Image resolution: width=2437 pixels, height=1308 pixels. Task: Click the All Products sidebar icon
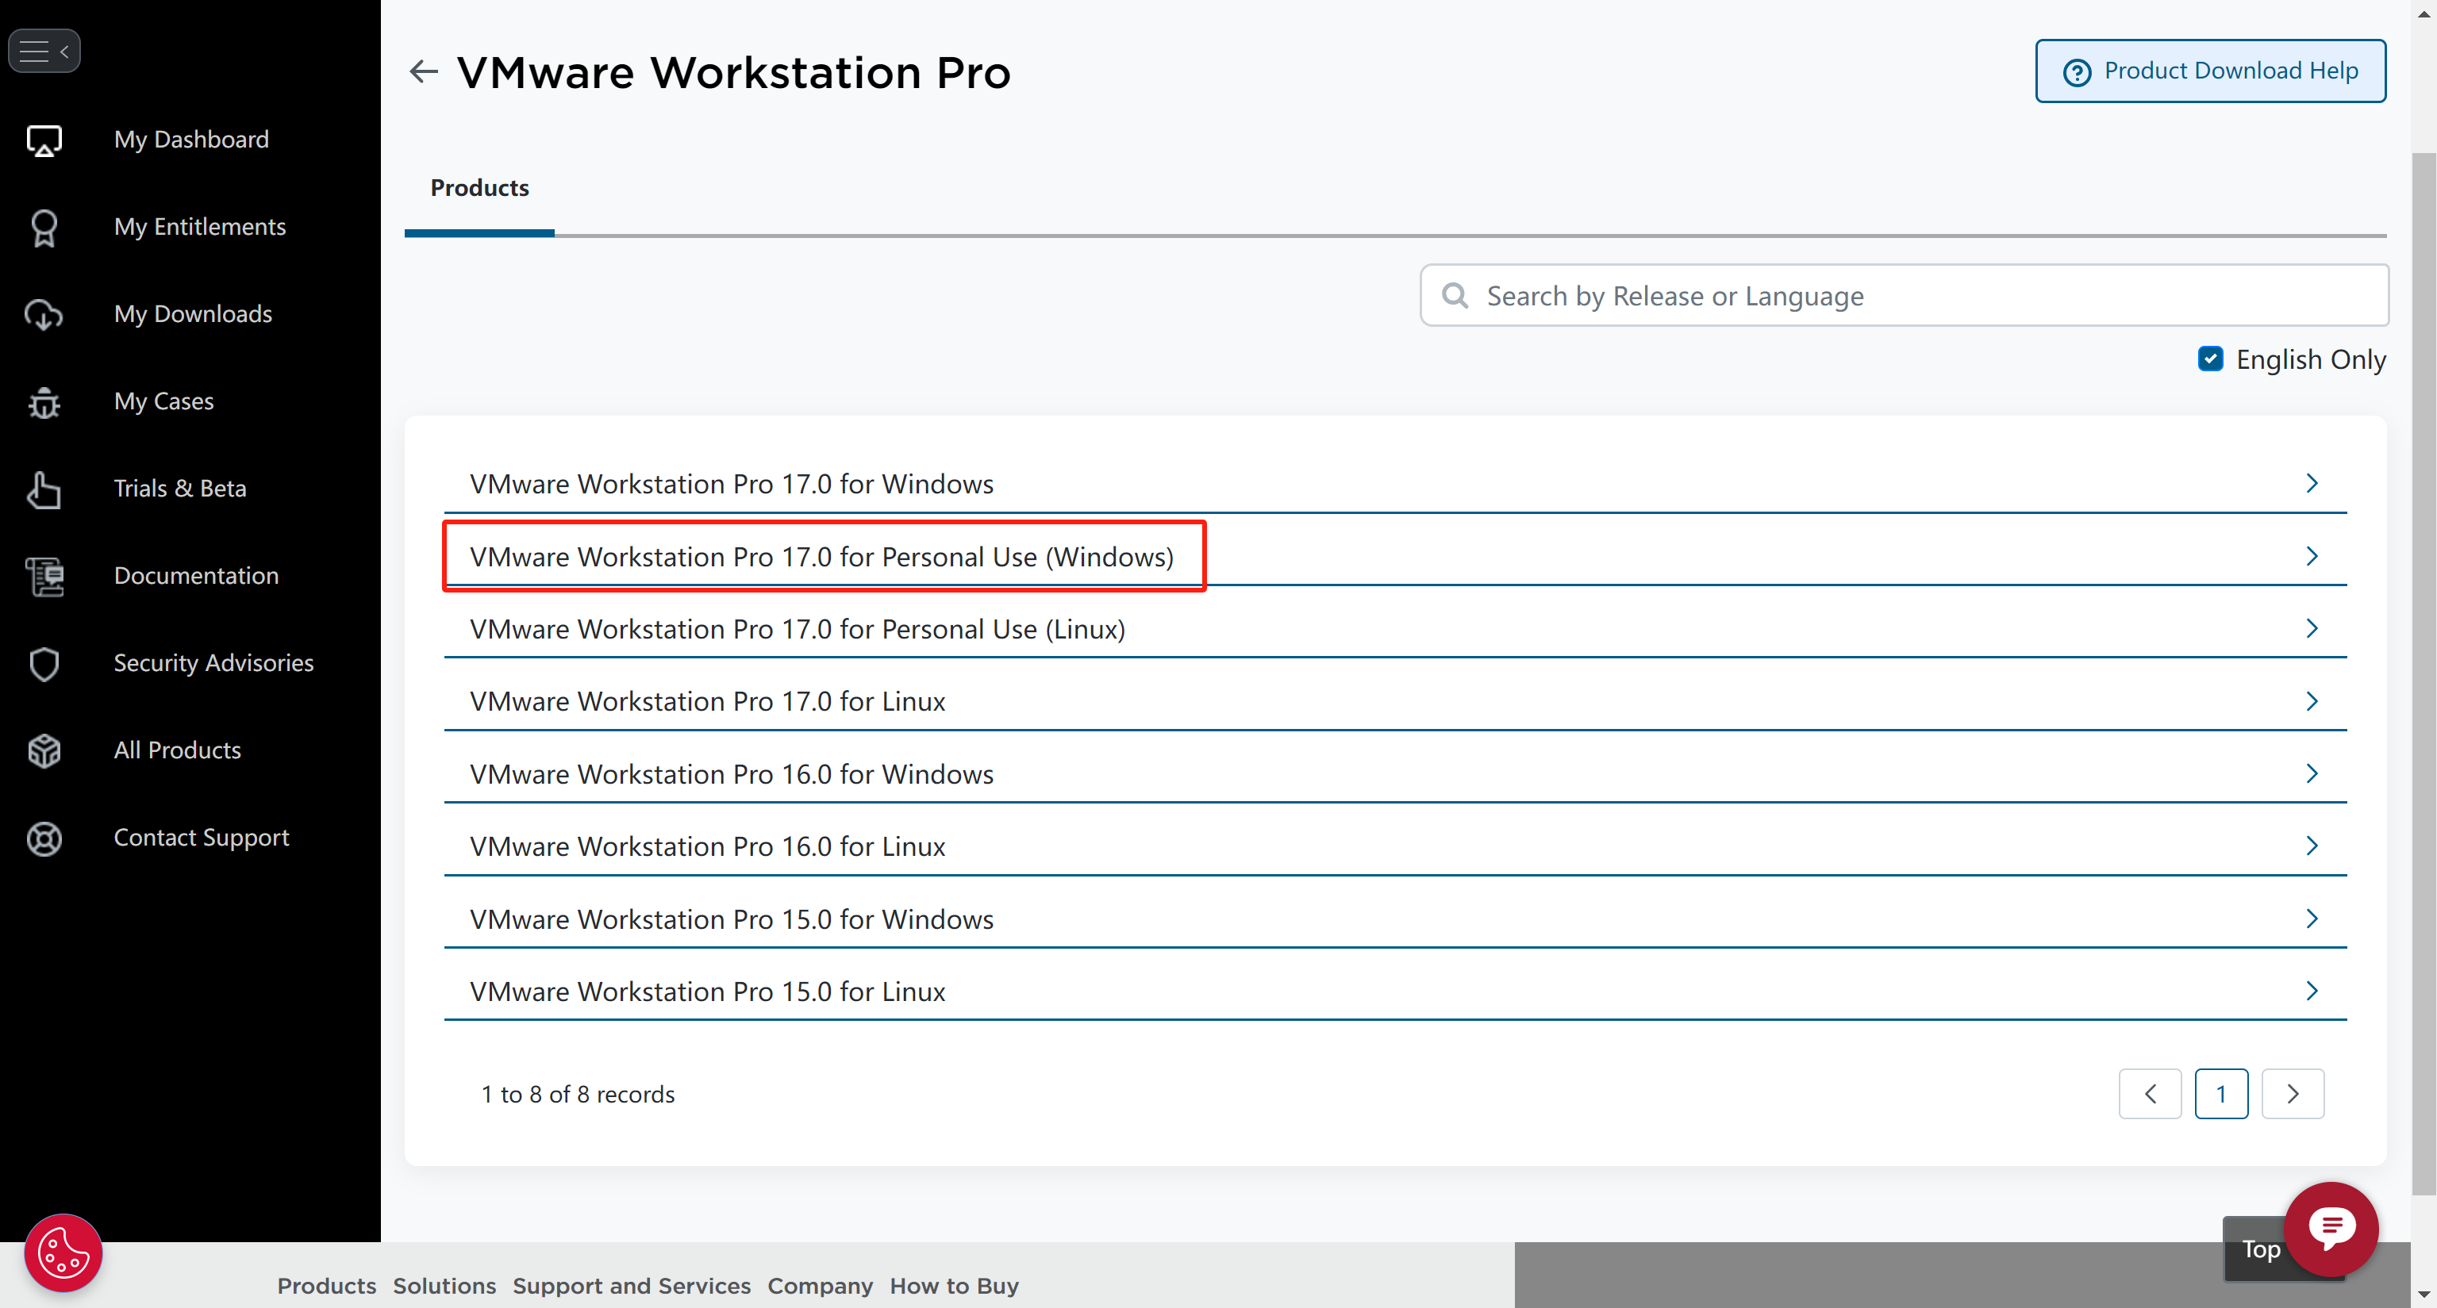[x=44, y=749]
